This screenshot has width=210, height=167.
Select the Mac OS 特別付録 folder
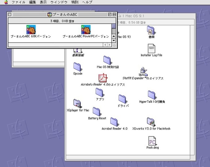point(107,60)
